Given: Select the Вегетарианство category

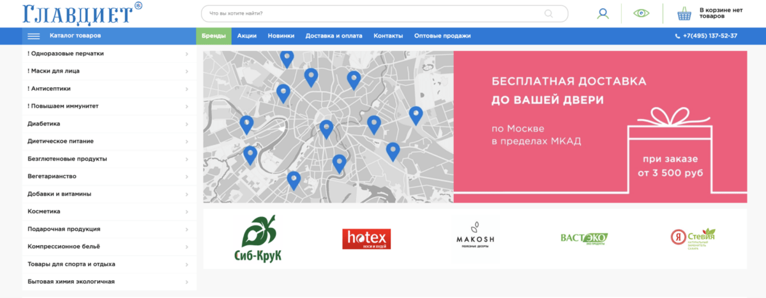Looking at the screenshot, I should [x=109, y=176].
